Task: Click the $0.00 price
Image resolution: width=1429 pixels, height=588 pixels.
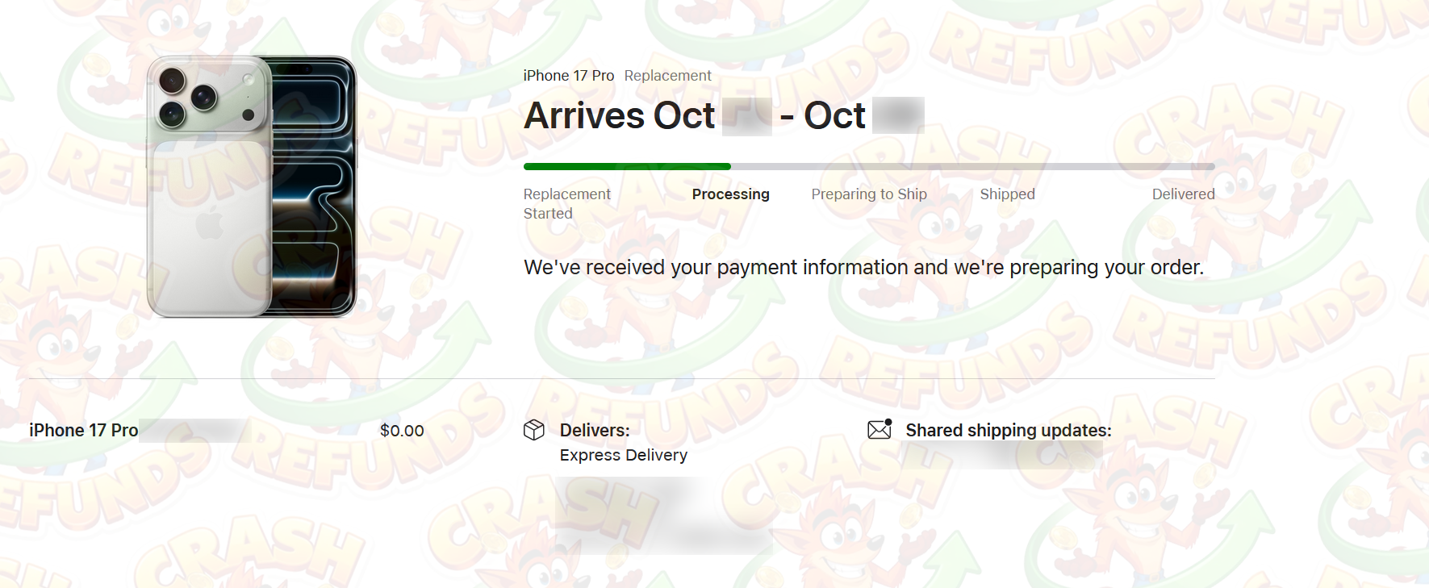Action: [402, 431]
